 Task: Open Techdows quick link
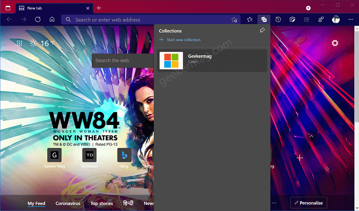click(90, 158)
